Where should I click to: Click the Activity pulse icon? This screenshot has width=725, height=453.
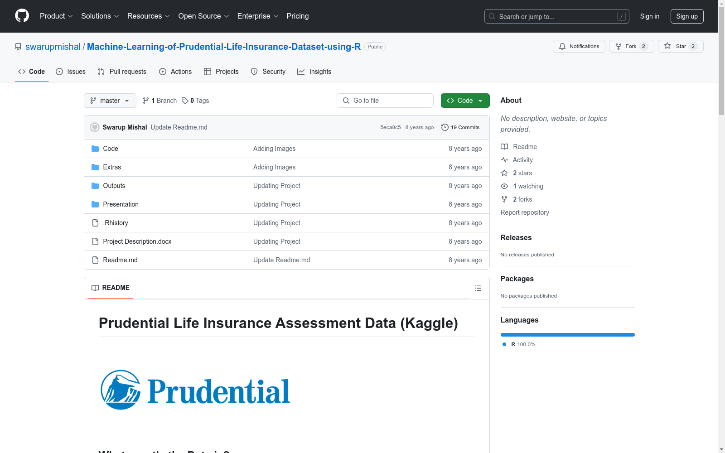coord(504,160)
